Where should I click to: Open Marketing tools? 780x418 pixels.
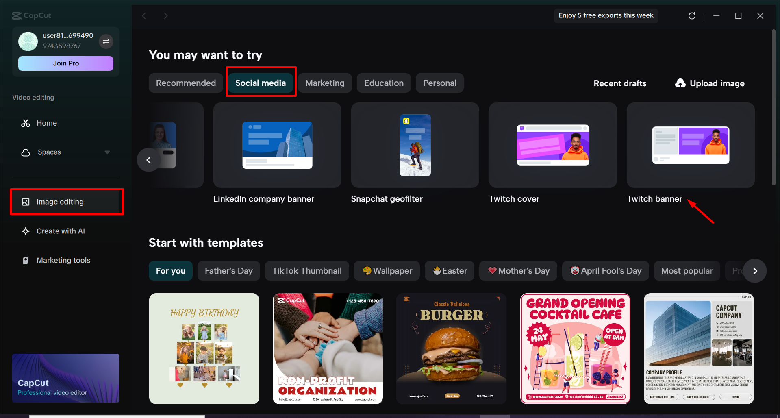click(63, 260)
